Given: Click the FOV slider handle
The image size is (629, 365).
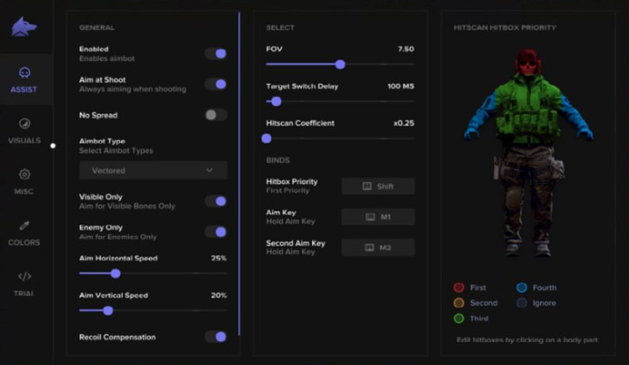Looking at the screenshot, I should click(x=340, y=65).
